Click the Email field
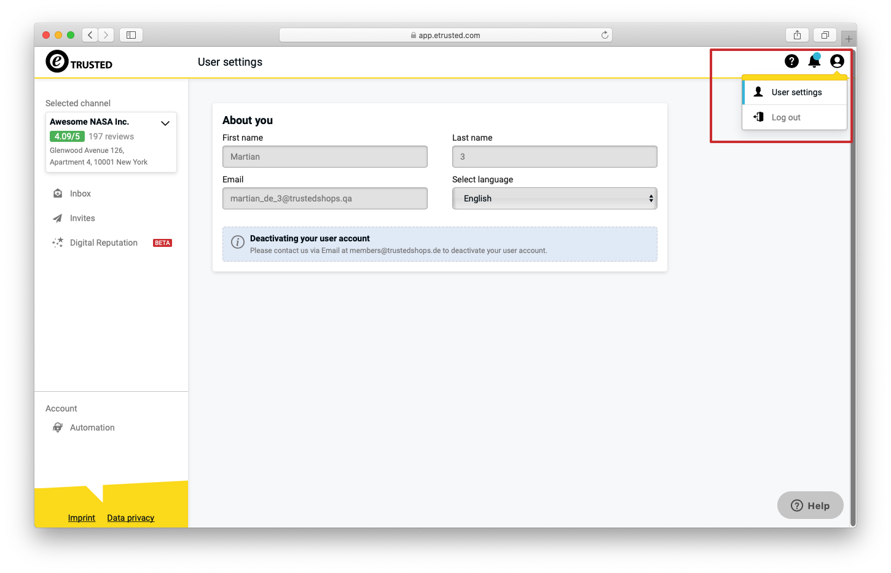The image size is (891, 573). (325, 198)
